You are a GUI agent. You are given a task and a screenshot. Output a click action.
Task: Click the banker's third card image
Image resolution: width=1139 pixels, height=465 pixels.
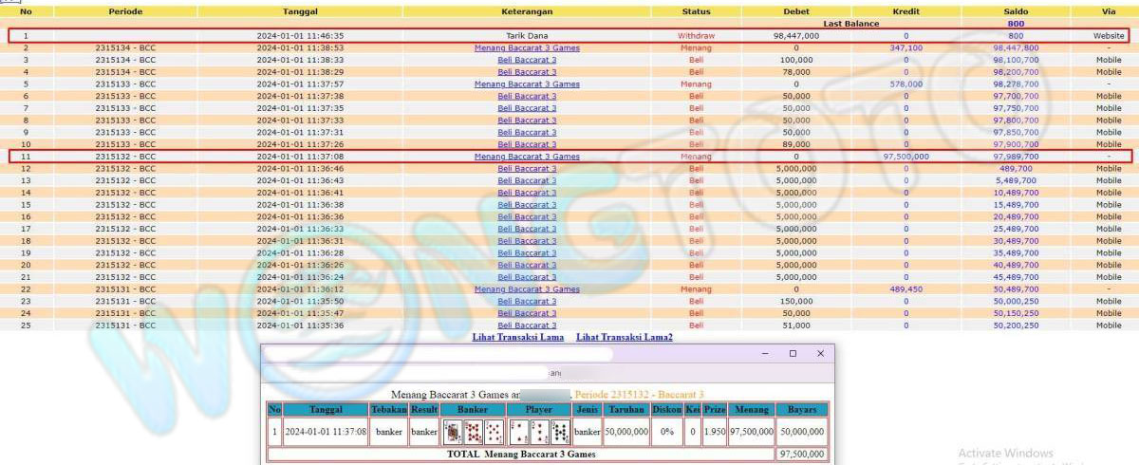pos(495,432)
